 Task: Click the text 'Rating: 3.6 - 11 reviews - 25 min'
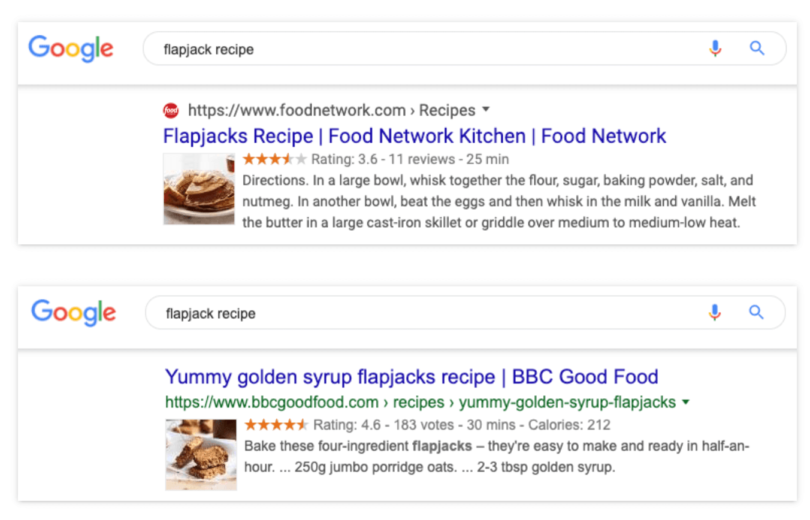click(410, 159)
